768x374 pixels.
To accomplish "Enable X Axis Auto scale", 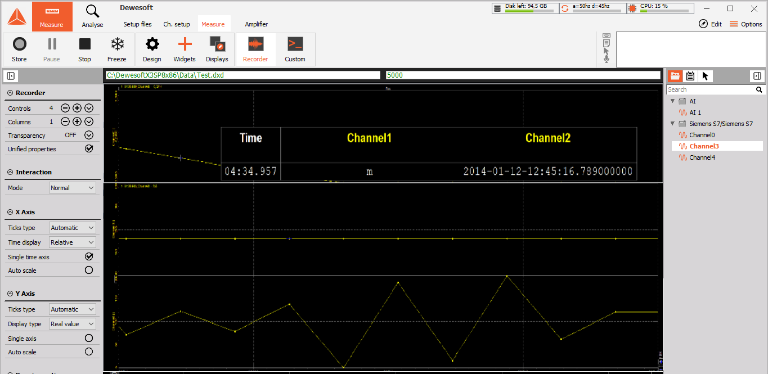I will pos(89,270).
